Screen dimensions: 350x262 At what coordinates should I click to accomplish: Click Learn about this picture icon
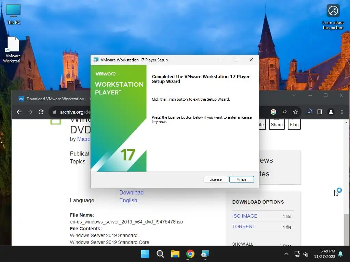333,17
